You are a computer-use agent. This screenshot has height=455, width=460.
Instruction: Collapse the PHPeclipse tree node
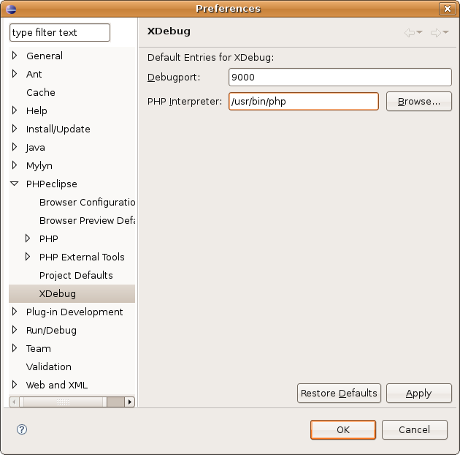(15, 184)
